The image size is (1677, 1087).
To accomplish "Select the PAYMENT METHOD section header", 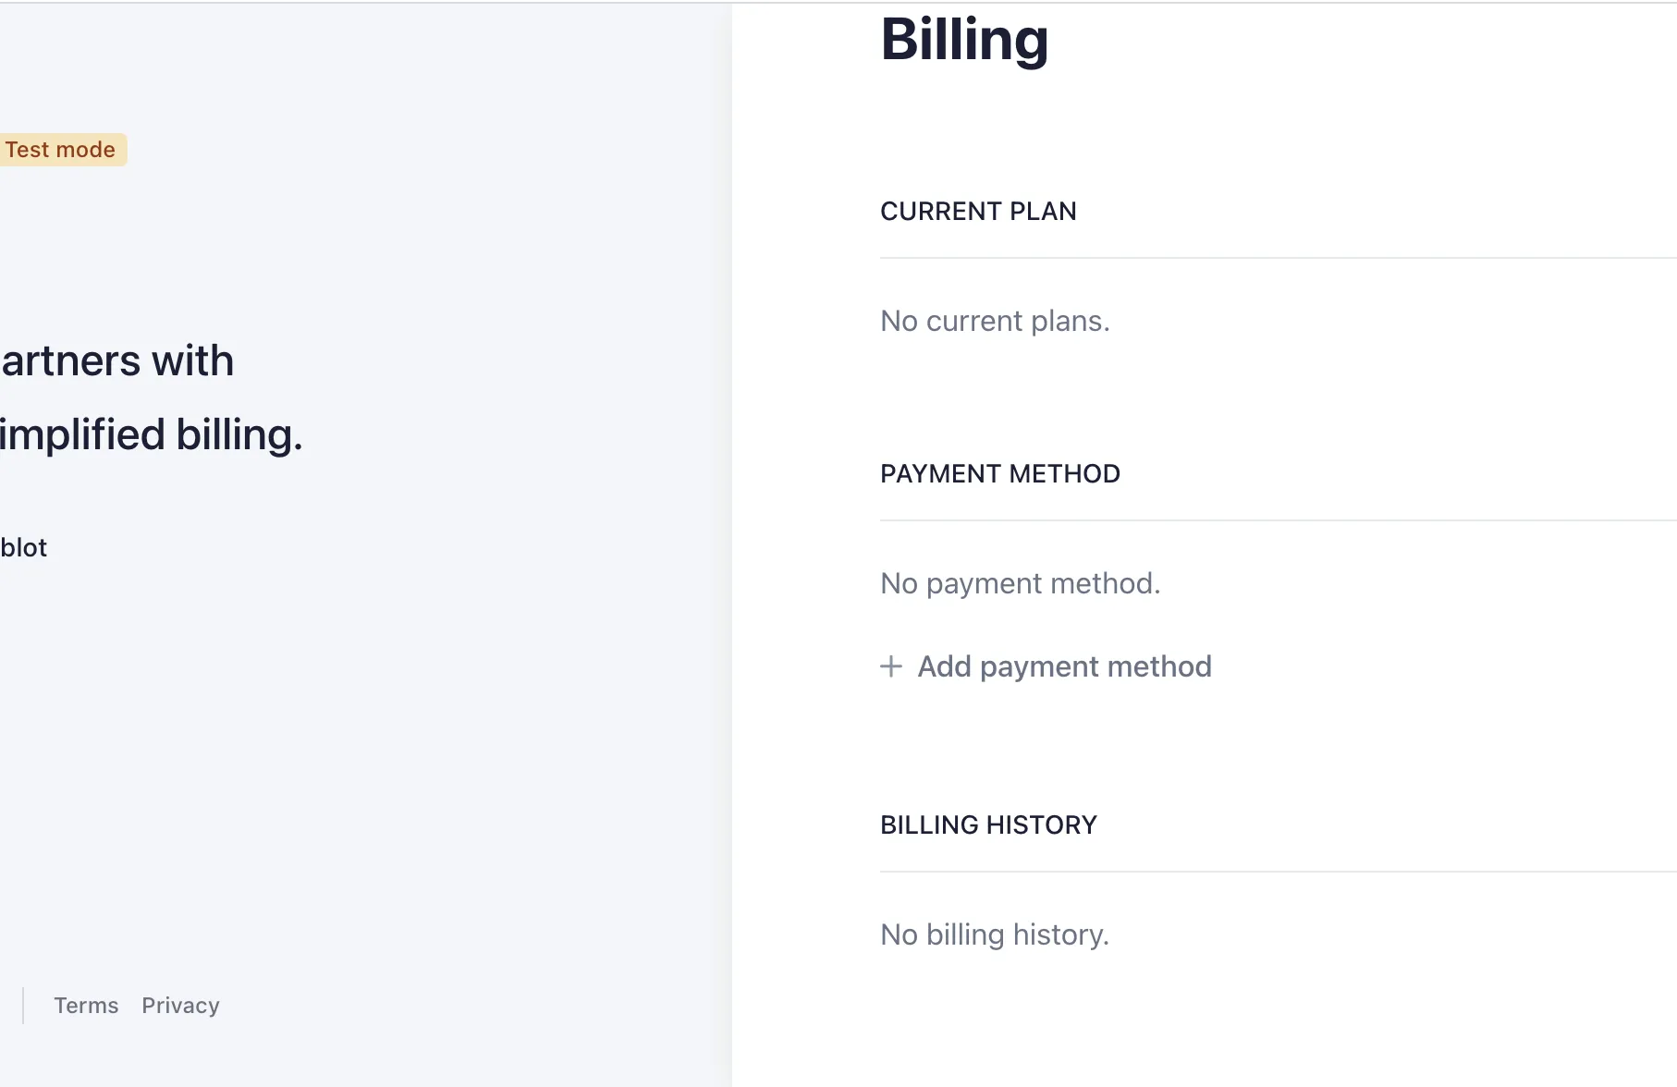I will coord(999,474).
